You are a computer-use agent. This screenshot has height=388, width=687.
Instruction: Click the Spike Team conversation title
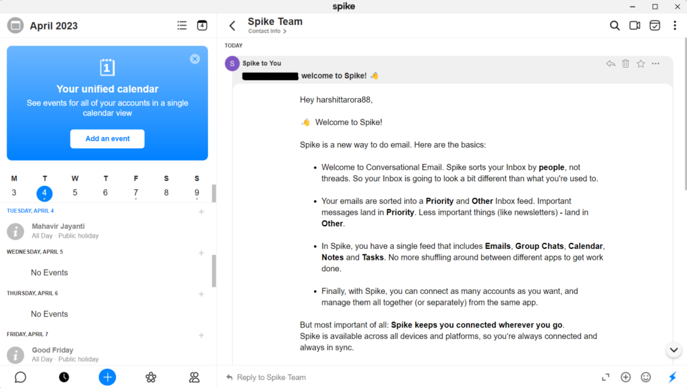tap(275, 21)
